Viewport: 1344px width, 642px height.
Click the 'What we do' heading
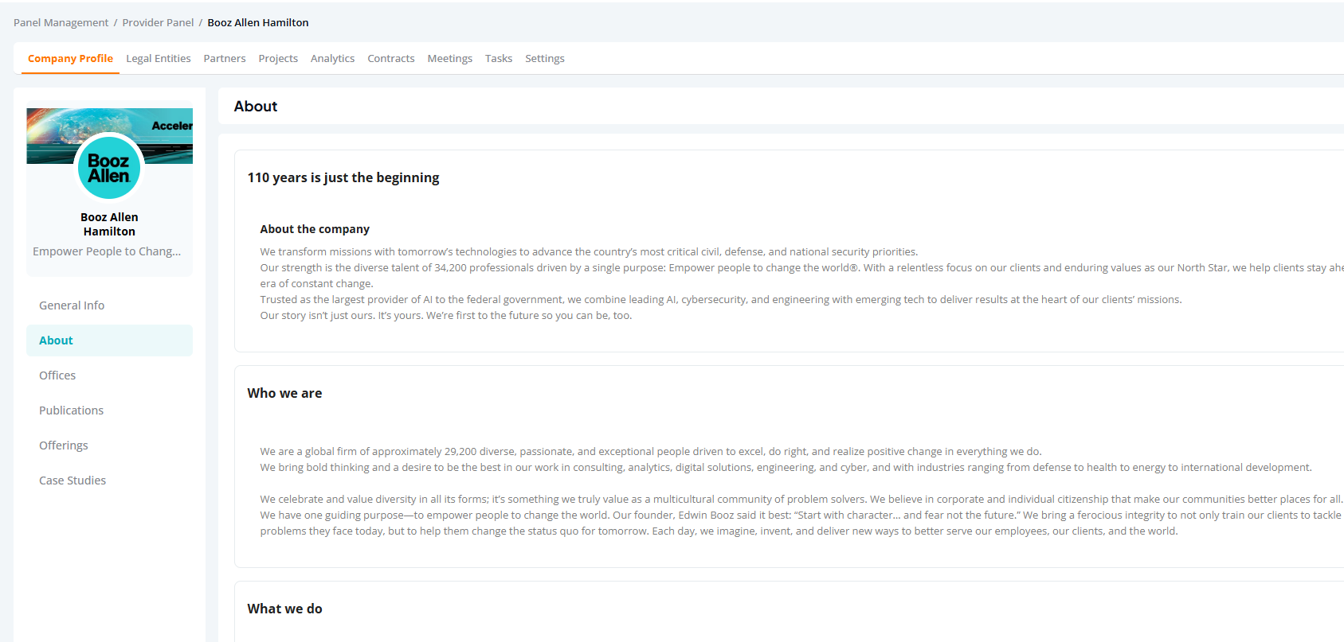tap(284, 609)
